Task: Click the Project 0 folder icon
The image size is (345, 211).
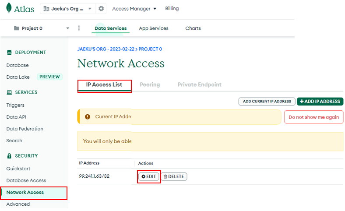Action: 17,28
